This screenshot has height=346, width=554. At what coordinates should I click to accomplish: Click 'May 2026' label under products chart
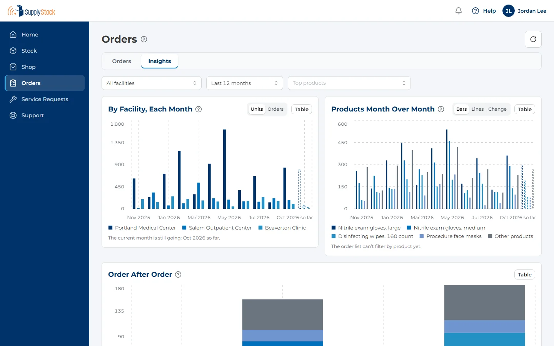point(452,218)
